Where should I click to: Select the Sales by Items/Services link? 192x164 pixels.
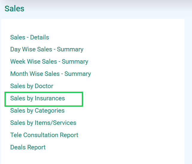click(43, 123)
